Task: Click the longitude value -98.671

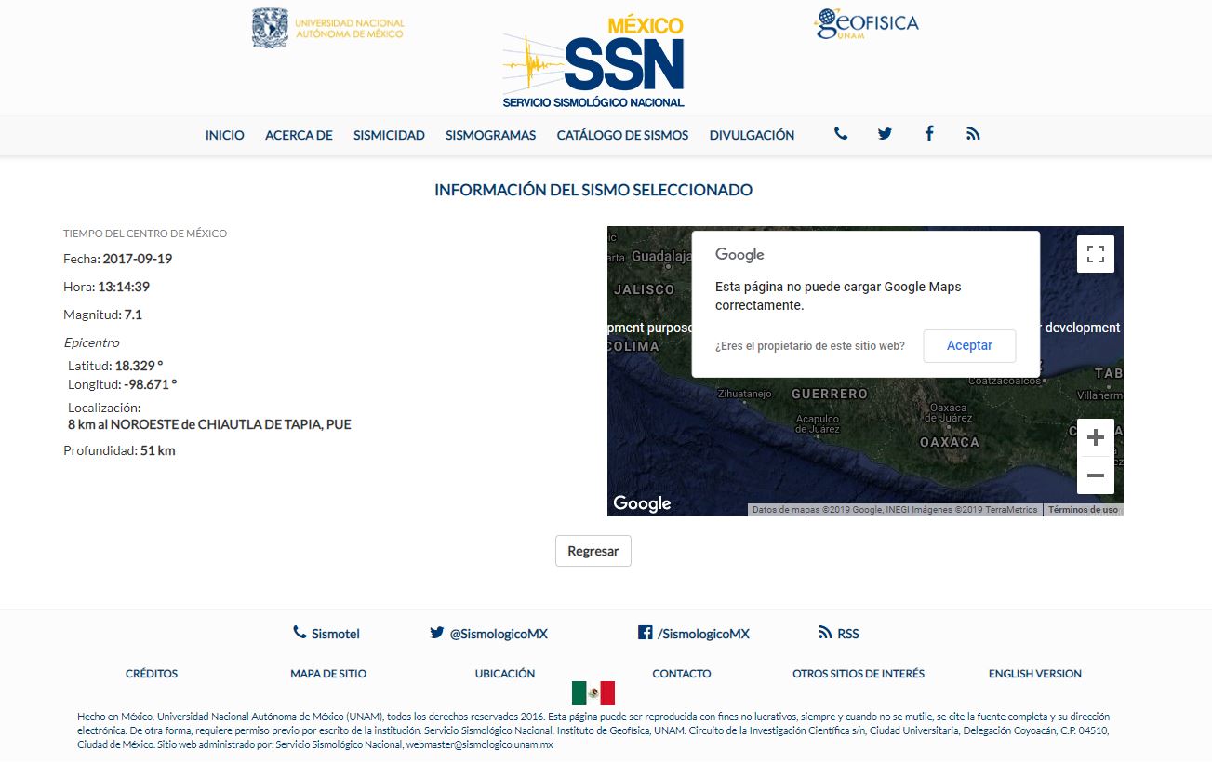Action: point(150,384)
